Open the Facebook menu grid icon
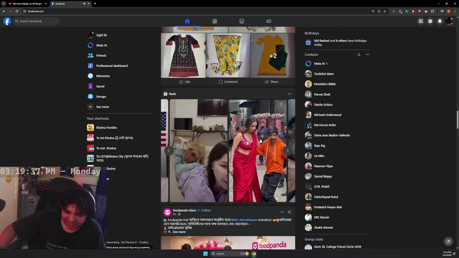 [421, 21]
